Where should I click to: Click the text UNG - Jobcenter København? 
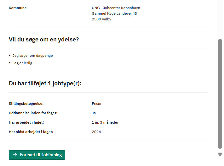[116, 8]
